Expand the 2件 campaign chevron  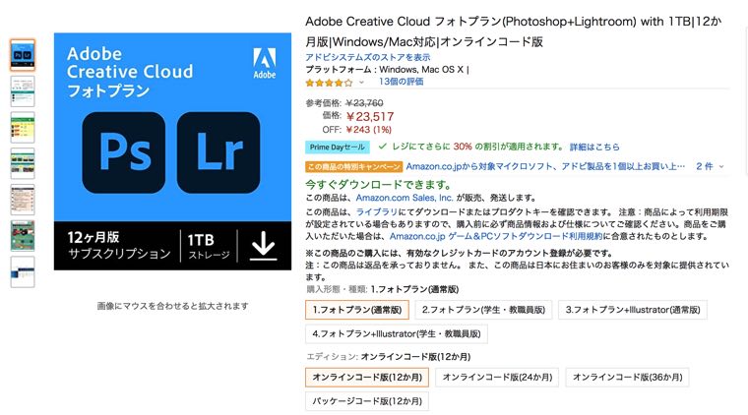click(x=721, y=167)
